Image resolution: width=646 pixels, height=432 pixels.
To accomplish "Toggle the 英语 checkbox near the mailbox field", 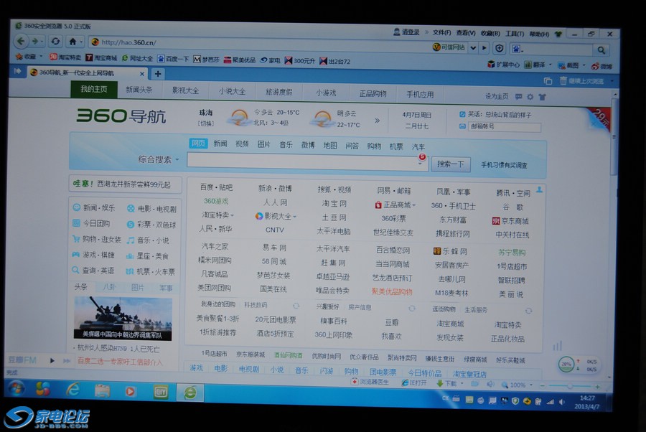I will point(462,114).
